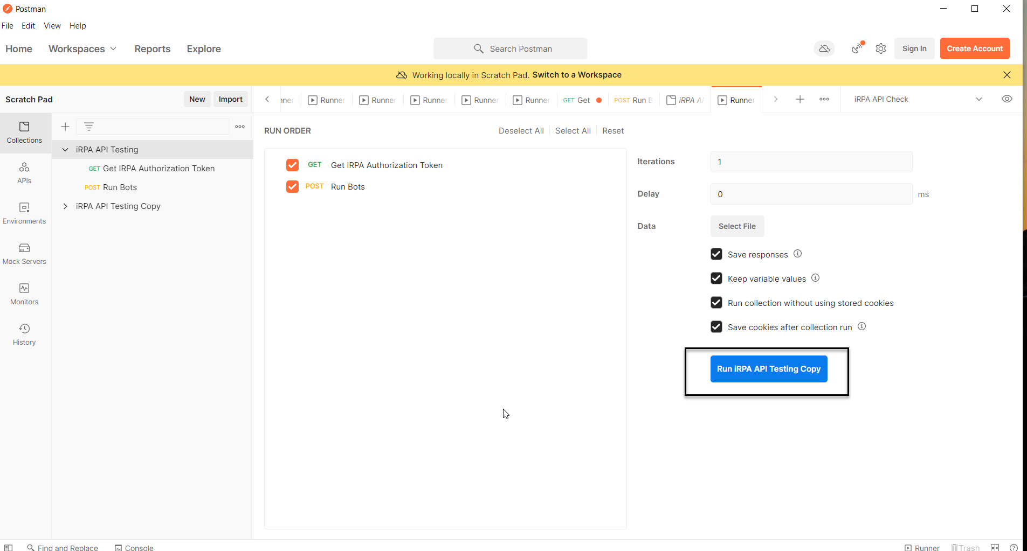The height and width of the screenshot is (551, 1027).
Task: Open the Environments sidebar panel
Action: pos(24,213)
